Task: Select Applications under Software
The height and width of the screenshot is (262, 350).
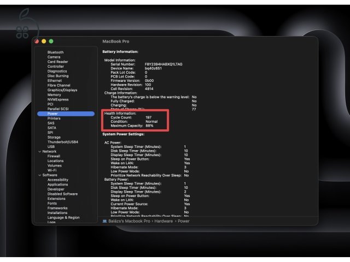Action: point(57,184)
